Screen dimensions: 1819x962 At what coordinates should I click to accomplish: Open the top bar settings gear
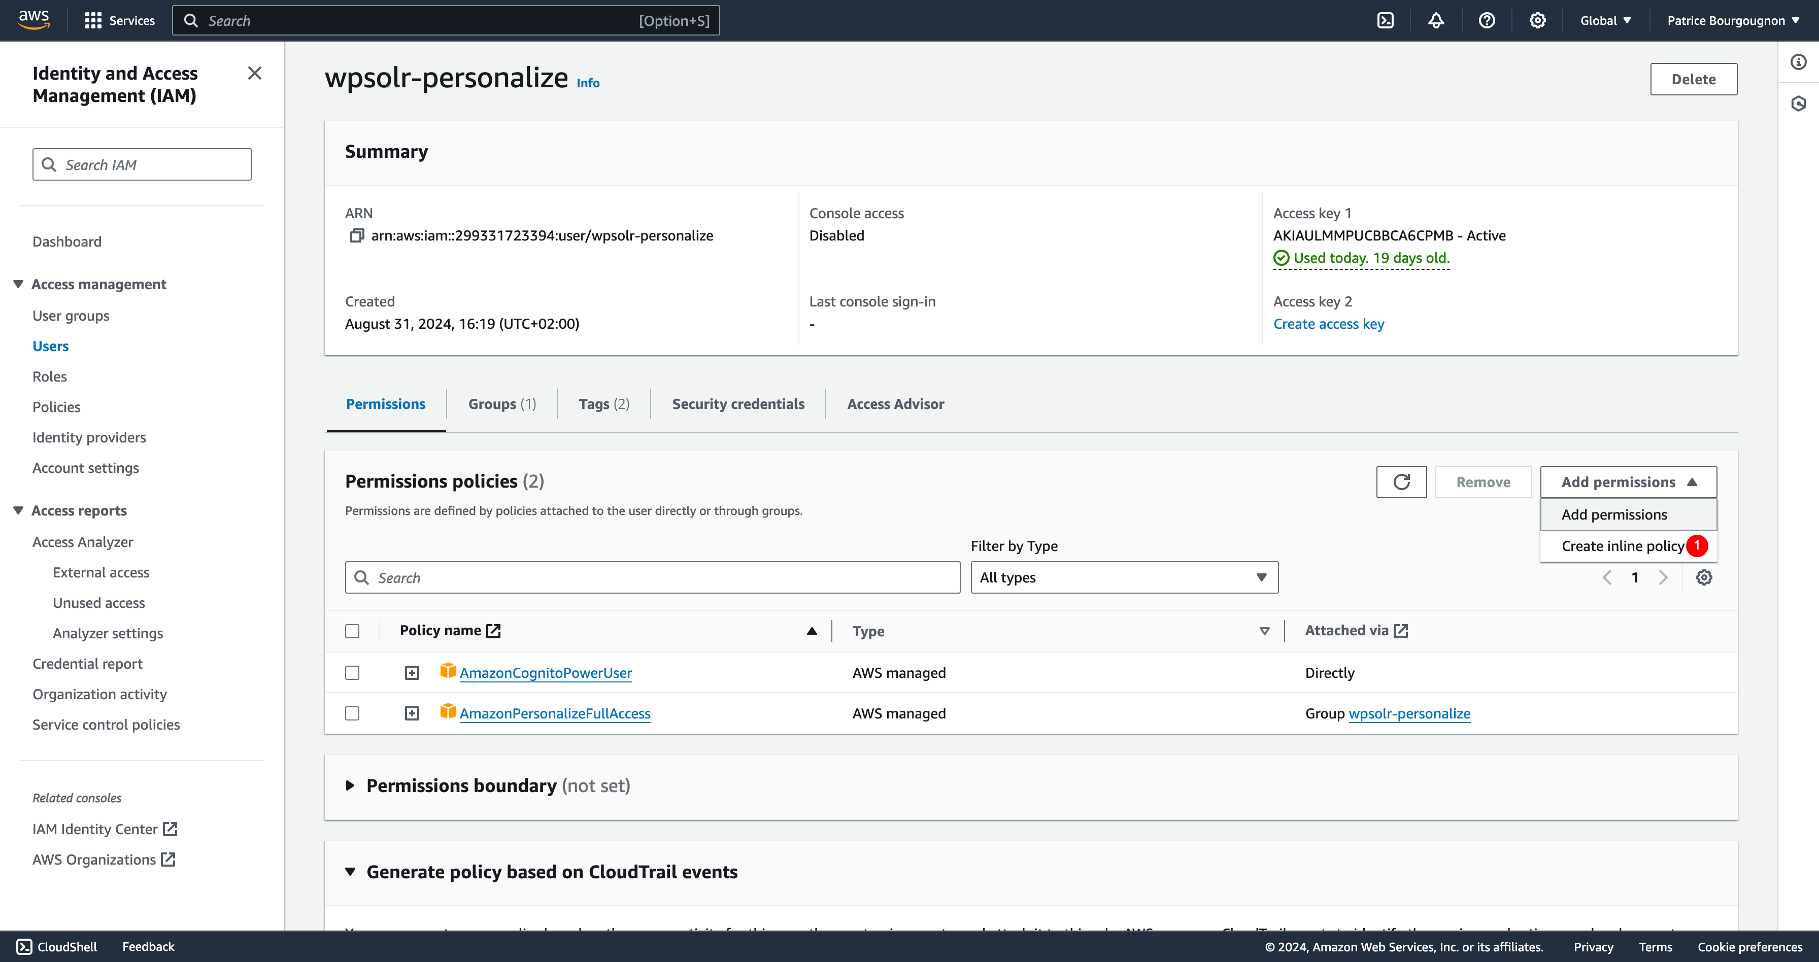[x=1537, y=20]
